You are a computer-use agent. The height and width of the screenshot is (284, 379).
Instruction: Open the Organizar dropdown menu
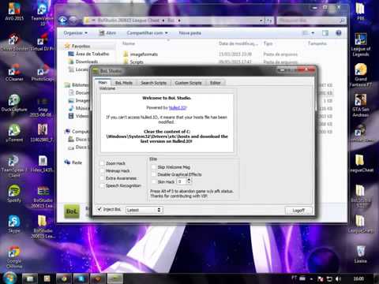tap(76, 33)
